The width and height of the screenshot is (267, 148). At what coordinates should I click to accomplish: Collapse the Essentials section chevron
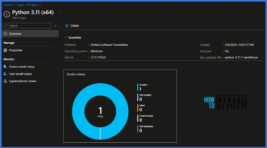(66, 37)
